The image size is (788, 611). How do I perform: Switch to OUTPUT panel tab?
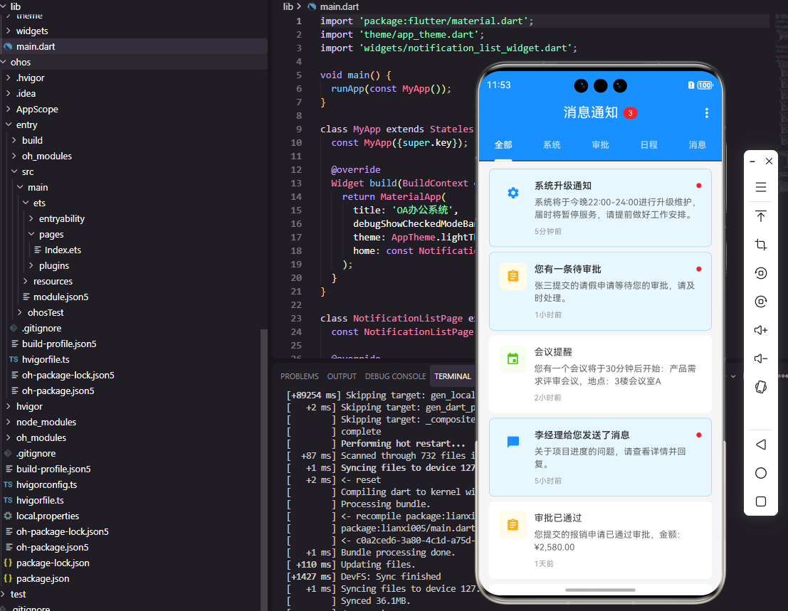342,376
